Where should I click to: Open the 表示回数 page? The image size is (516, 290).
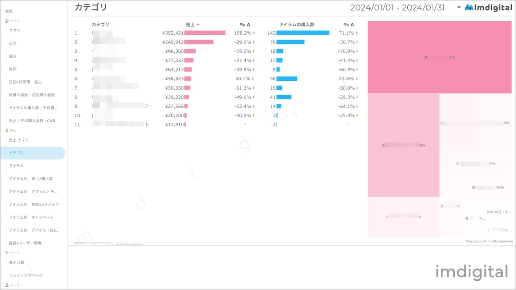(16, 263)
